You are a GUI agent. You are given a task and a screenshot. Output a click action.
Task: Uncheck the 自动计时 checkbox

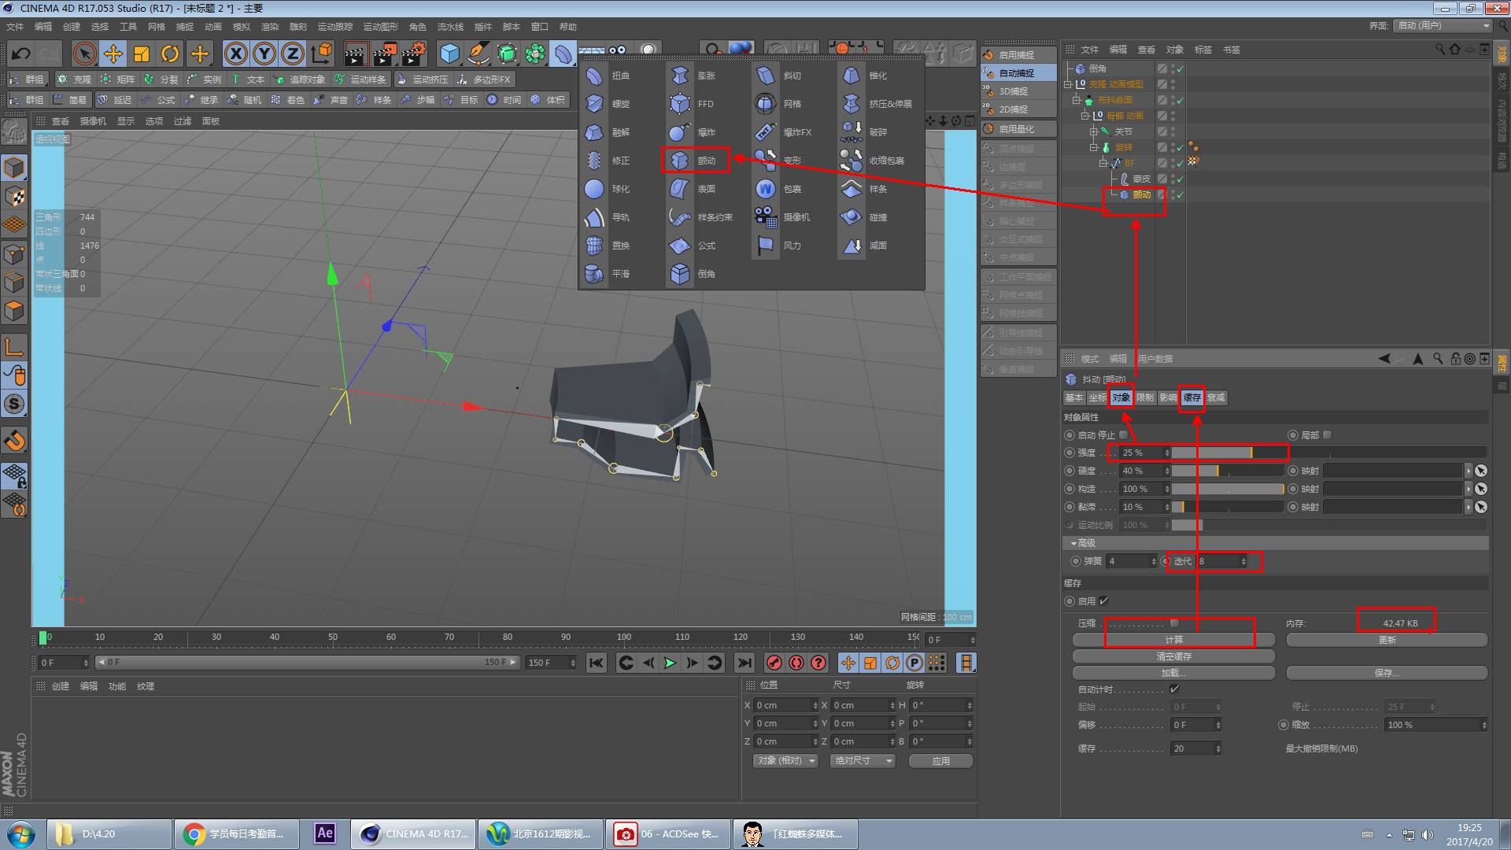[x=1174, y=689]
